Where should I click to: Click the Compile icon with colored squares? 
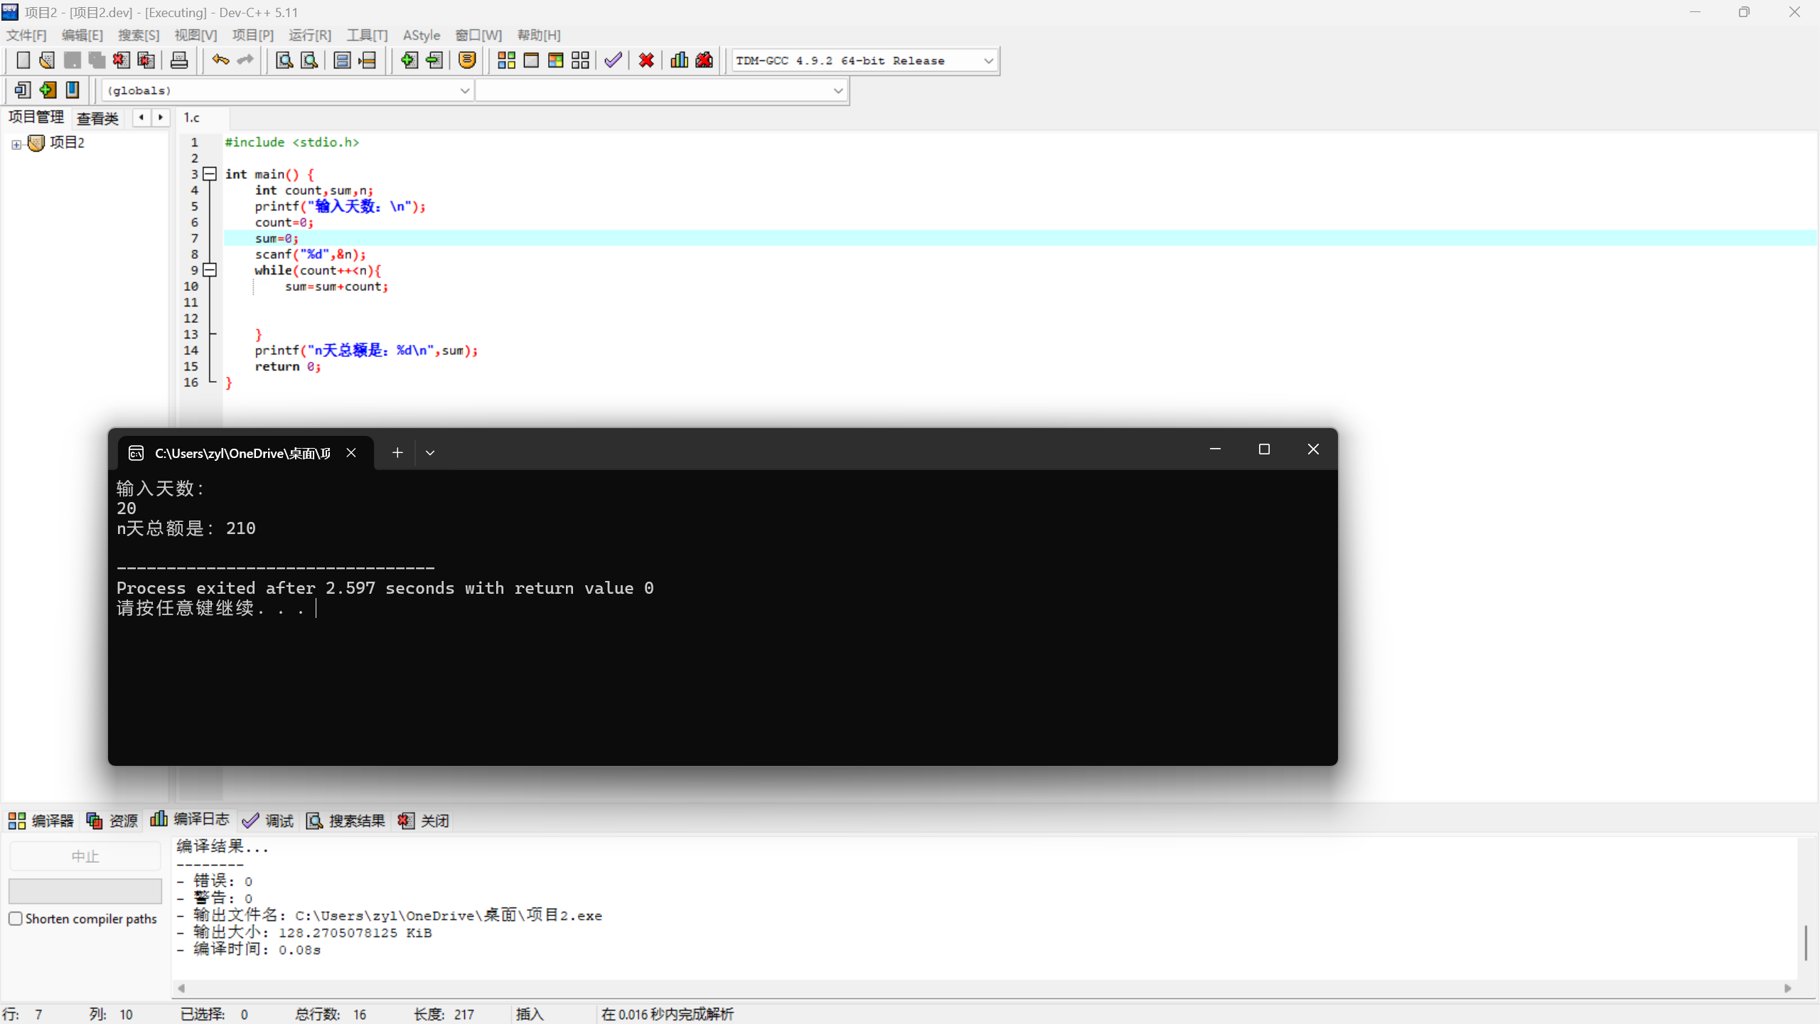point(506,60)
